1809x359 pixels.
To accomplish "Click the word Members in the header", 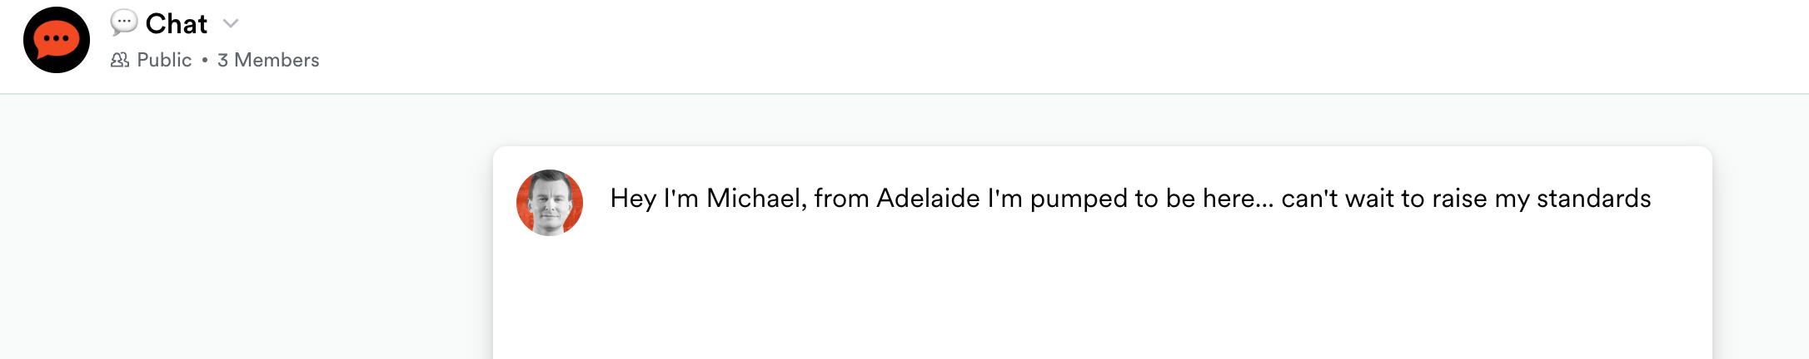I will pos(277,60).
